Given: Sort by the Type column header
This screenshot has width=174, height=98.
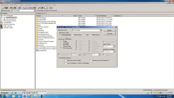Looking at the screenshot, I should [86, 16].
